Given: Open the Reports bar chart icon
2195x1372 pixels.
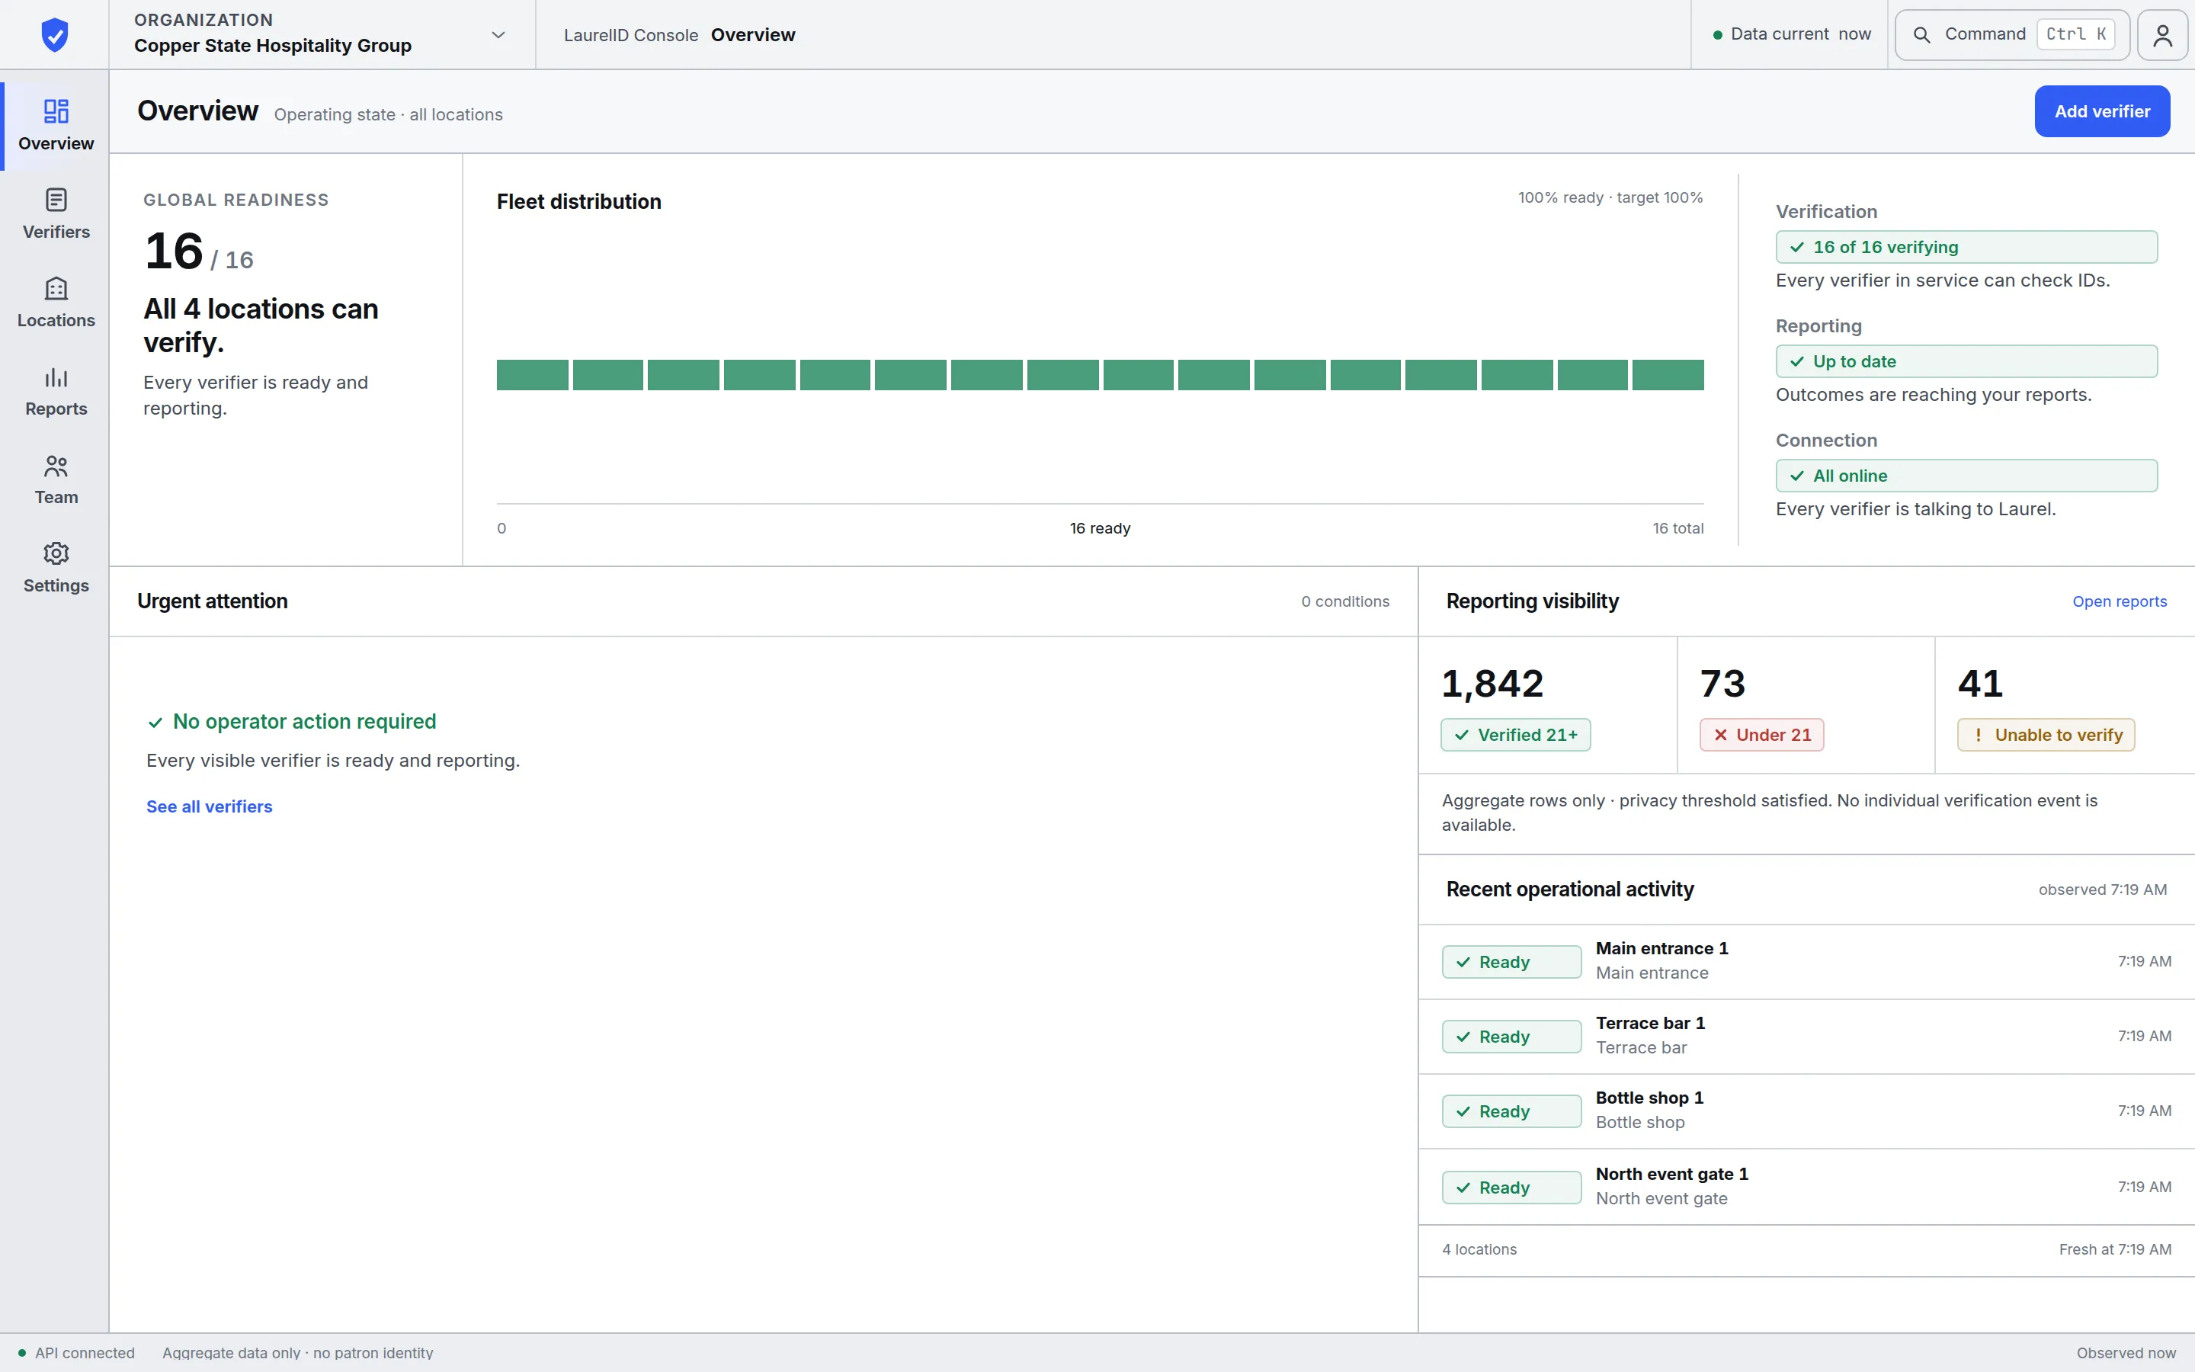Looking at the screenshot, I should pyautogui.click(x=56, y=377).
